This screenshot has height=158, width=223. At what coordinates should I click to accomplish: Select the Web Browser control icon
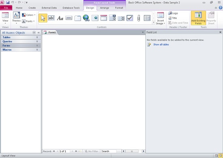95,18
